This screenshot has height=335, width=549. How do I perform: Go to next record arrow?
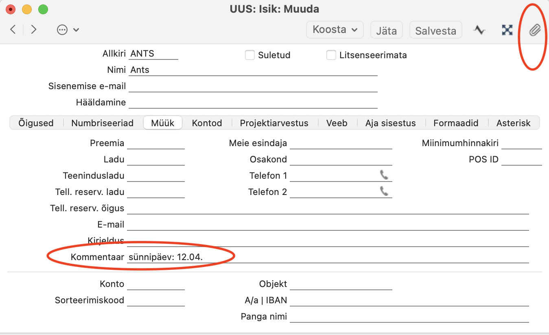(34, 29)
